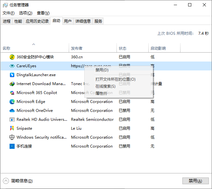This screenshot has width=212, height=189.
Task: Click the Windows Security shield icon
Action: click(12, 137)
